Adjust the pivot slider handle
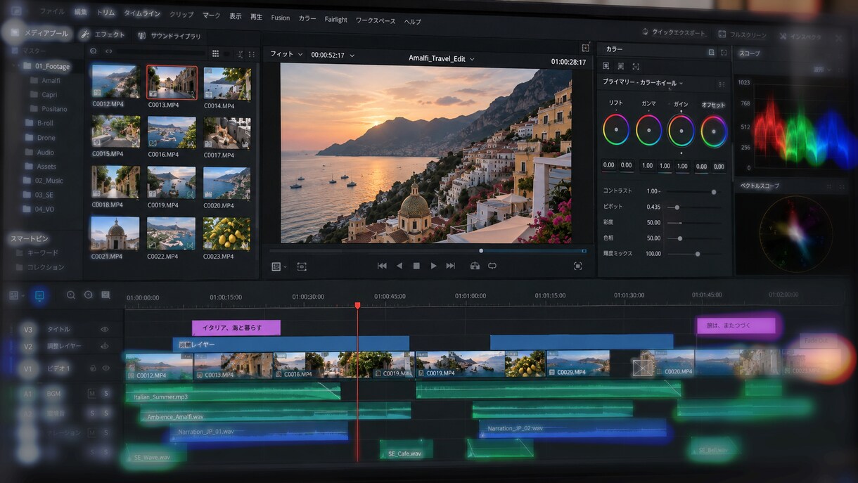The width and height of the screenshot is (858, 483). tap(677, 207)
